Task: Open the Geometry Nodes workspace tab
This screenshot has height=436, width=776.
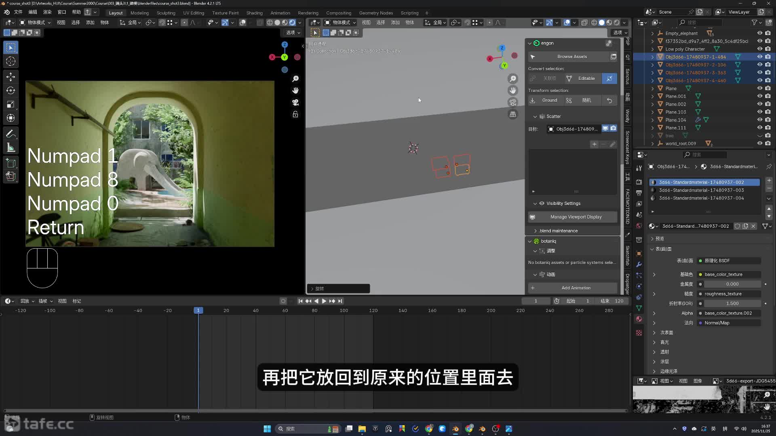Action: tap(375, 13)
